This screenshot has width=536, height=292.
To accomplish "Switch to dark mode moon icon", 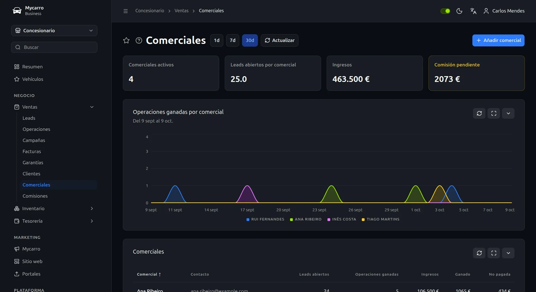I will 459,11.
